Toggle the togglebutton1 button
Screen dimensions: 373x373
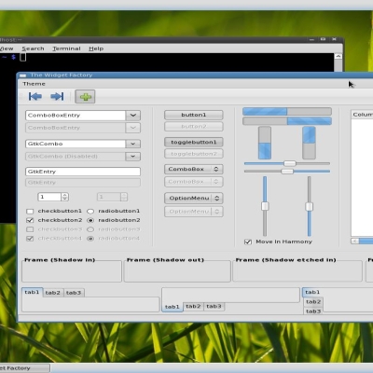194,143
